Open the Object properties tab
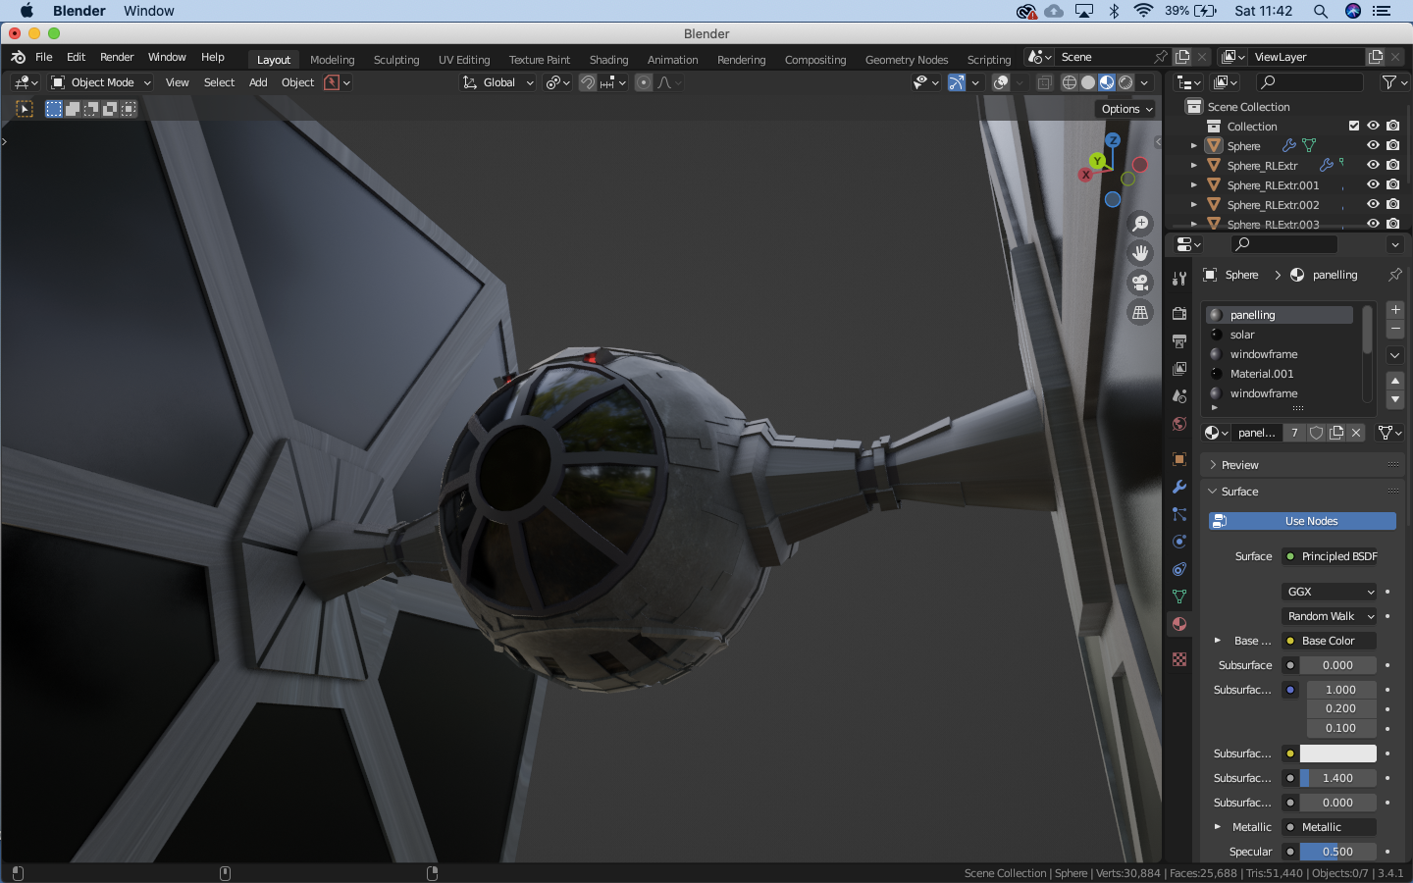Viewport: 1413px width, 883px height. (1179, 459)
